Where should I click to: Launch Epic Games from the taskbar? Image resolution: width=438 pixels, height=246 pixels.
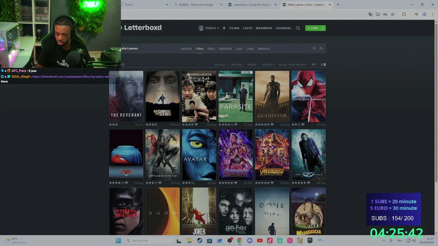coord(310,241)
